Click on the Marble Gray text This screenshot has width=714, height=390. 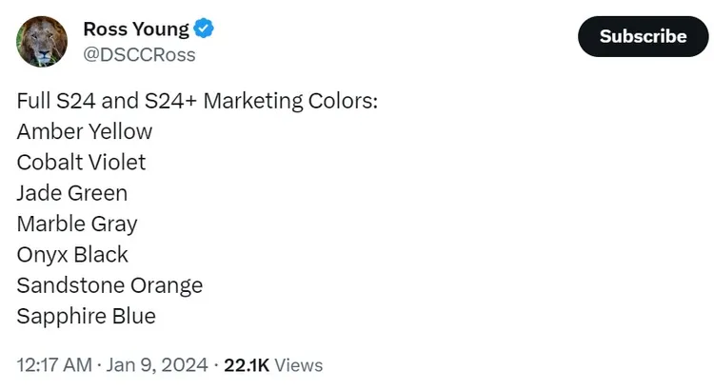point(77,224)
